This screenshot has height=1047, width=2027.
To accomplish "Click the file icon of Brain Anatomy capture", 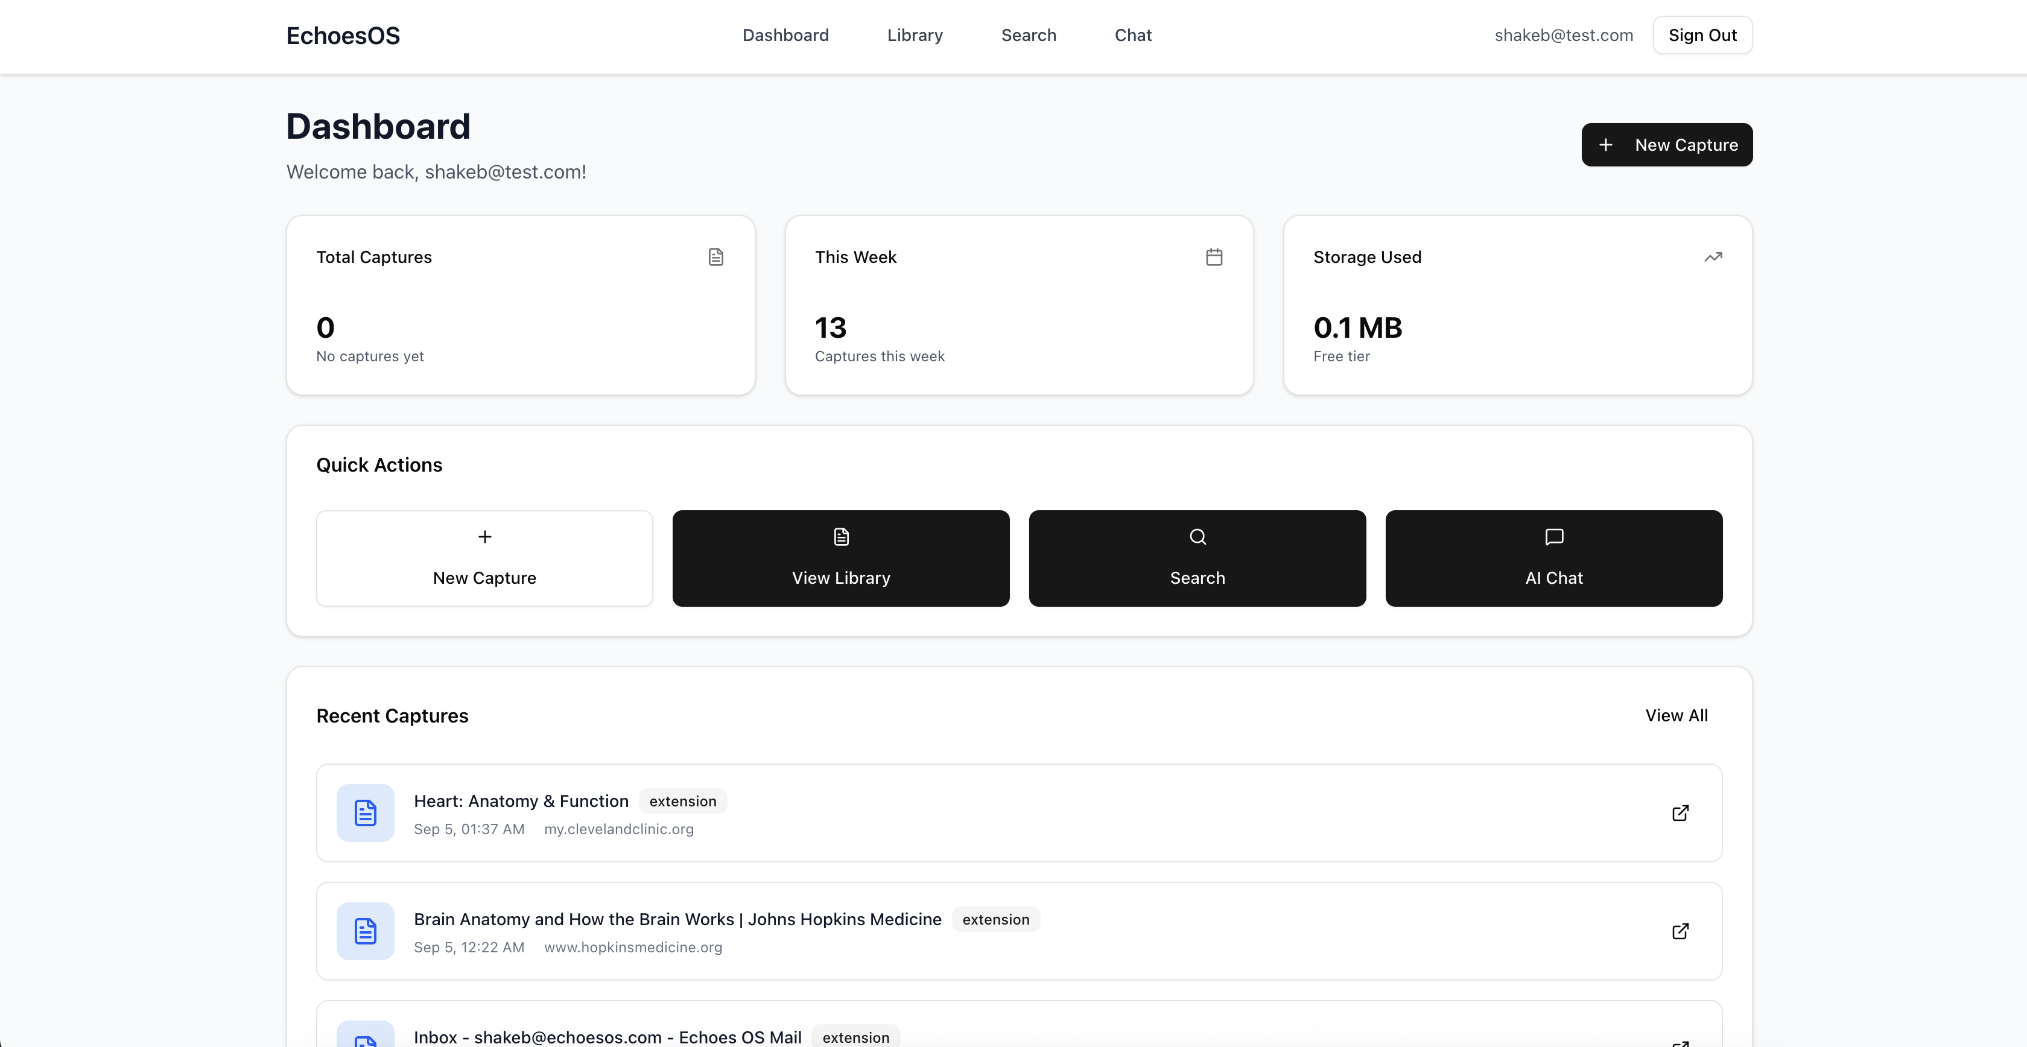I will click(x=365, y=931).
